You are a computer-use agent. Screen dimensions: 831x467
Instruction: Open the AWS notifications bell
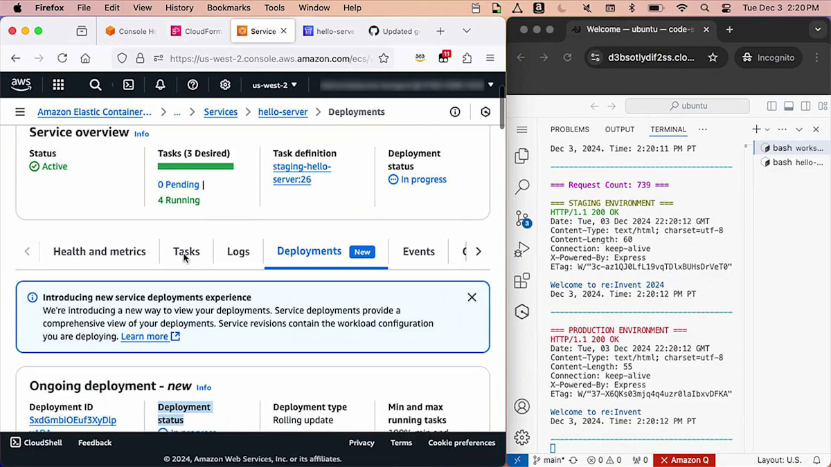tap(161, 84)
